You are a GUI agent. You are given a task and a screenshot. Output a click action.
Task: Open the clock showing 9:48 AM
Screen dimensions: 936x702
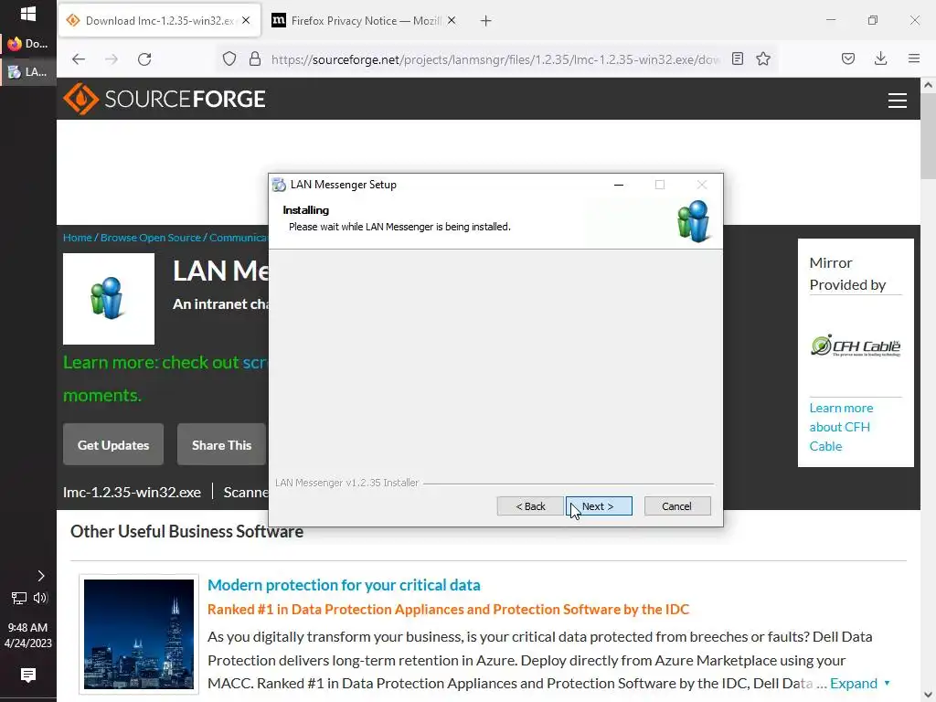(x=28, y=635)
